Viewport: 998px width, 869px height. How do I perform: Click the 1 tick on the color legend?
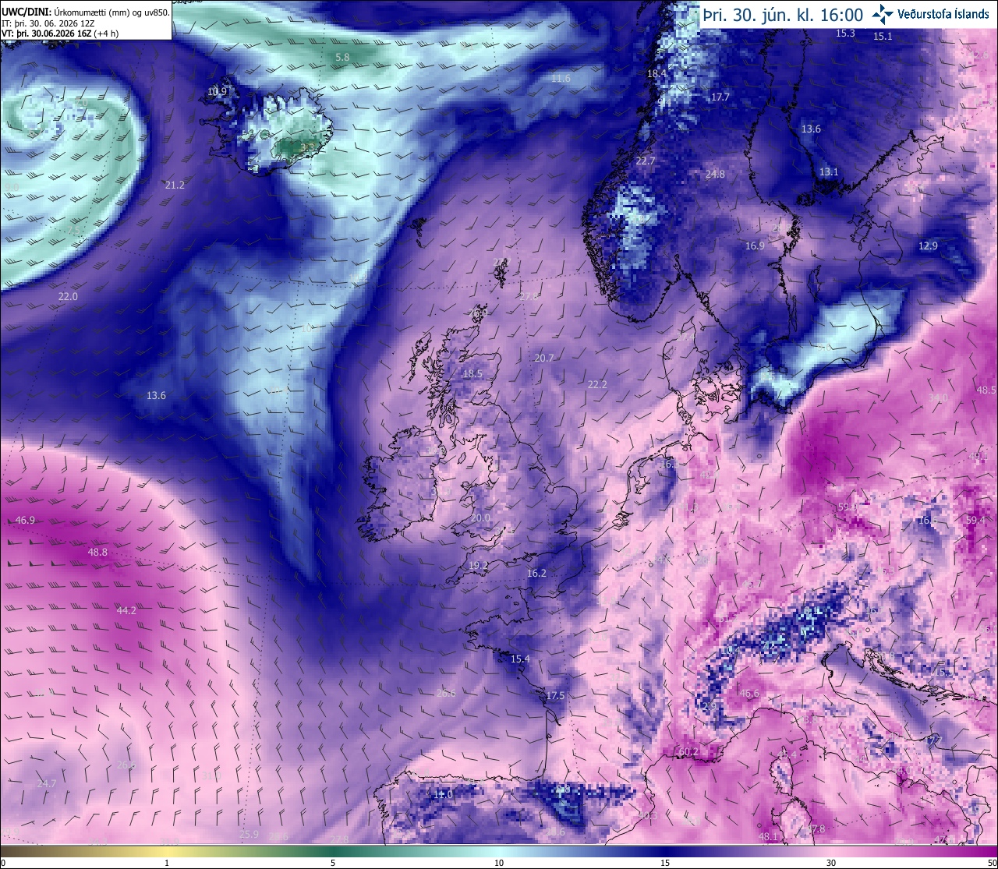click(167, 863)
